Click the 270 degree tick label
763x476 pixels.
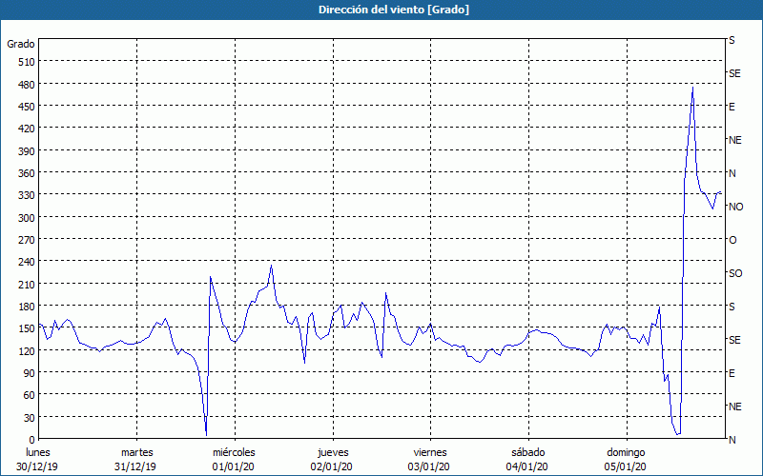[x=27, y=240]
